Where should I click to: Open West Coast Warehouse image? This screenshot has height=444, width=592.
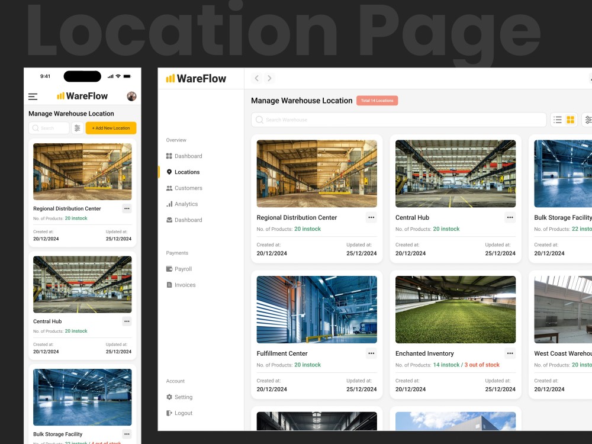(563, 310)
